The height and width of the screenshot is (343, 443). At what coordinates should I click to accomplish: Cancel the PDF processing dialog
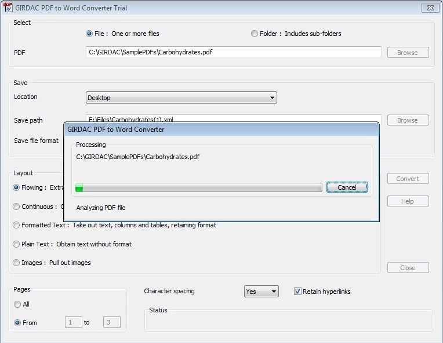(347, 187)
